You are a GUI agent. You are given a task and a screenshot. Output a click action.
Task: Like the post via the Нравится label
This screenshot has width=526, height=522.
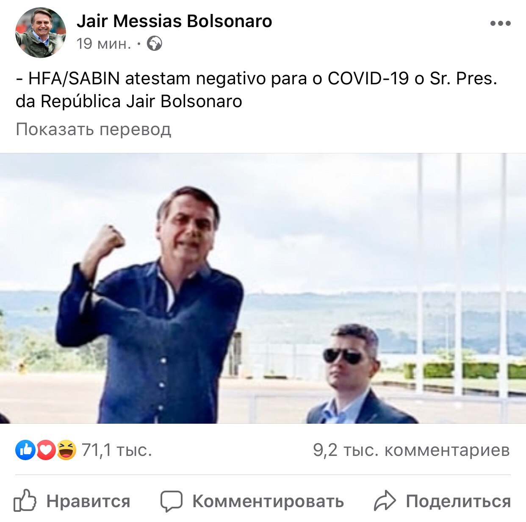point(88,502)
